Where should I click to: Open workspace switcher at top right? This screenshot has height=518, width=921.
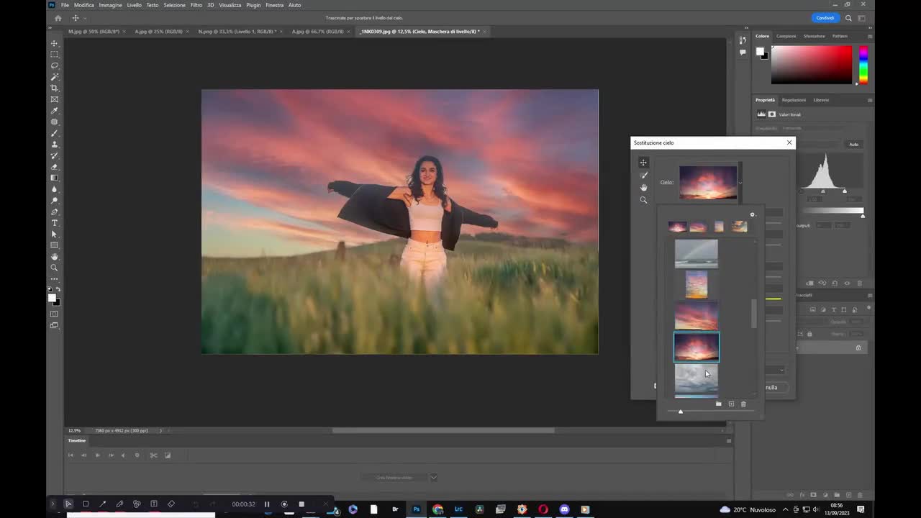tap(863, 18)
